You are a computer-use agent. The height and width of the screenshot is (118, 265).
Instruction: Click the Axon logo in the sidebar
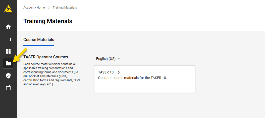8,9
